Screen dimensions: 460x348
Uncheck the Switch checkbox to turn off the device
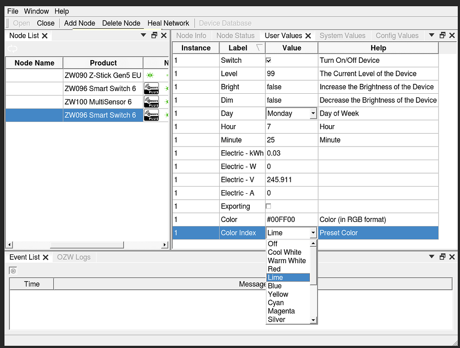click(268, 60)
